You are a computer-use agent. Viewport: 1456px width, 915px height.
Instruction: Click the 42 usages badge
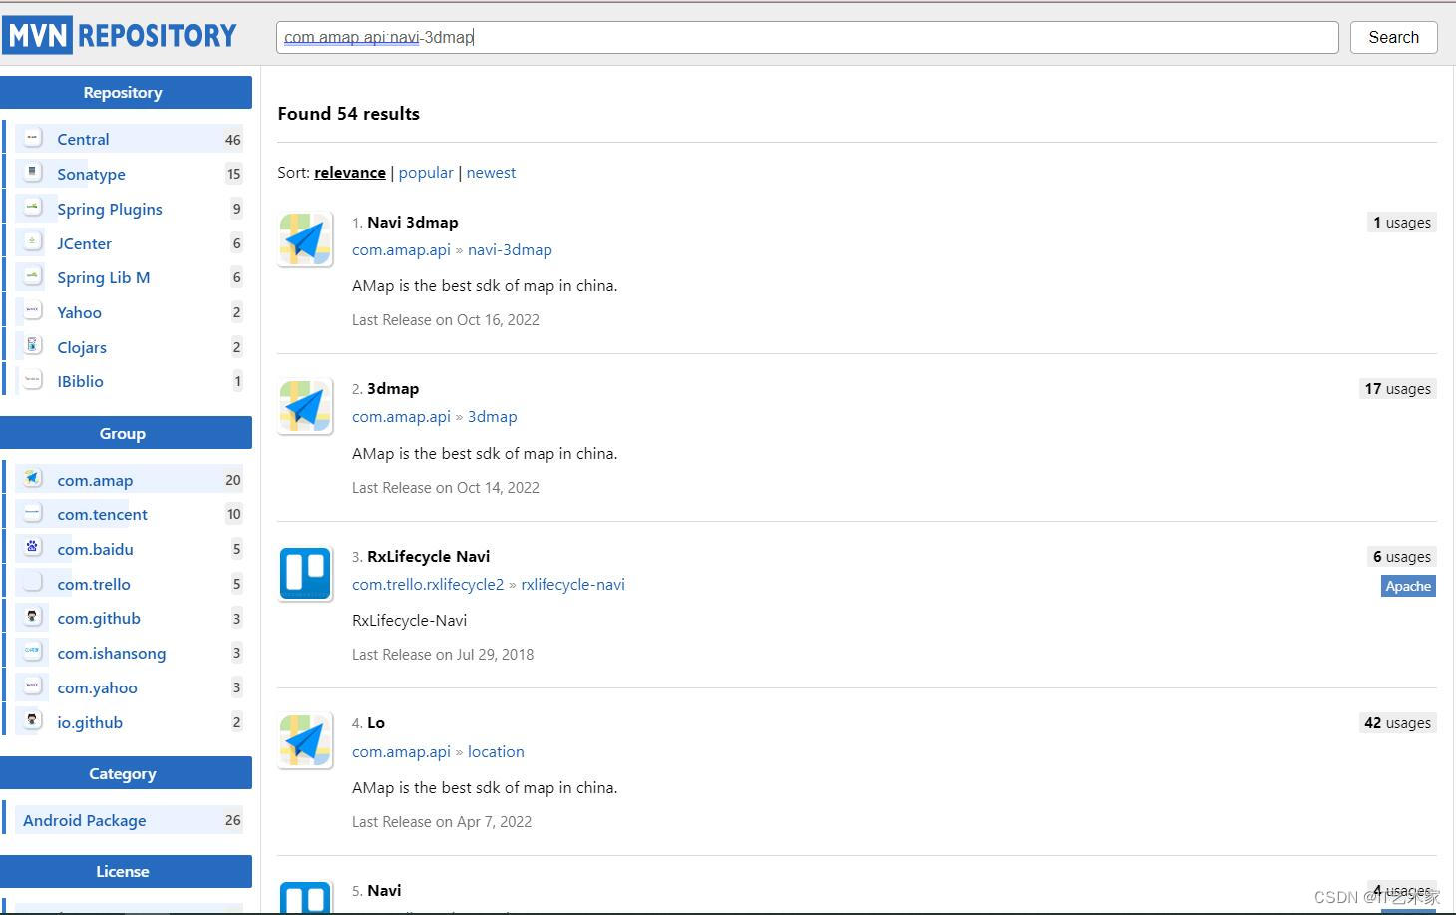1398,723
